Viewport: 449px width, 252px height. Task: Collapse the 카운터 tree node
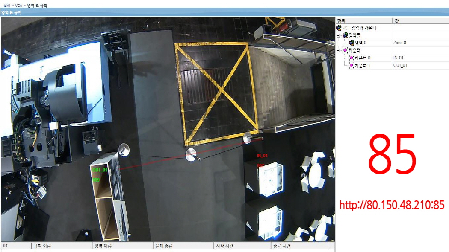click(x=338, y=50)
